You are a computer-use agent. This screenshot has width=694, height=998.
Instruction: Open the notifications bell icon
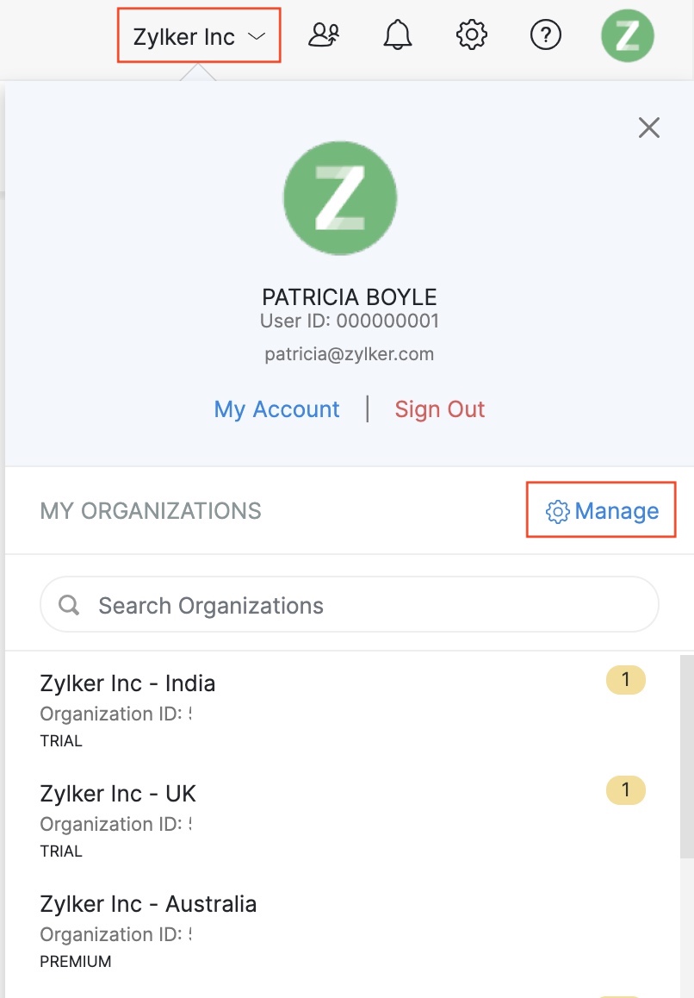397,34
